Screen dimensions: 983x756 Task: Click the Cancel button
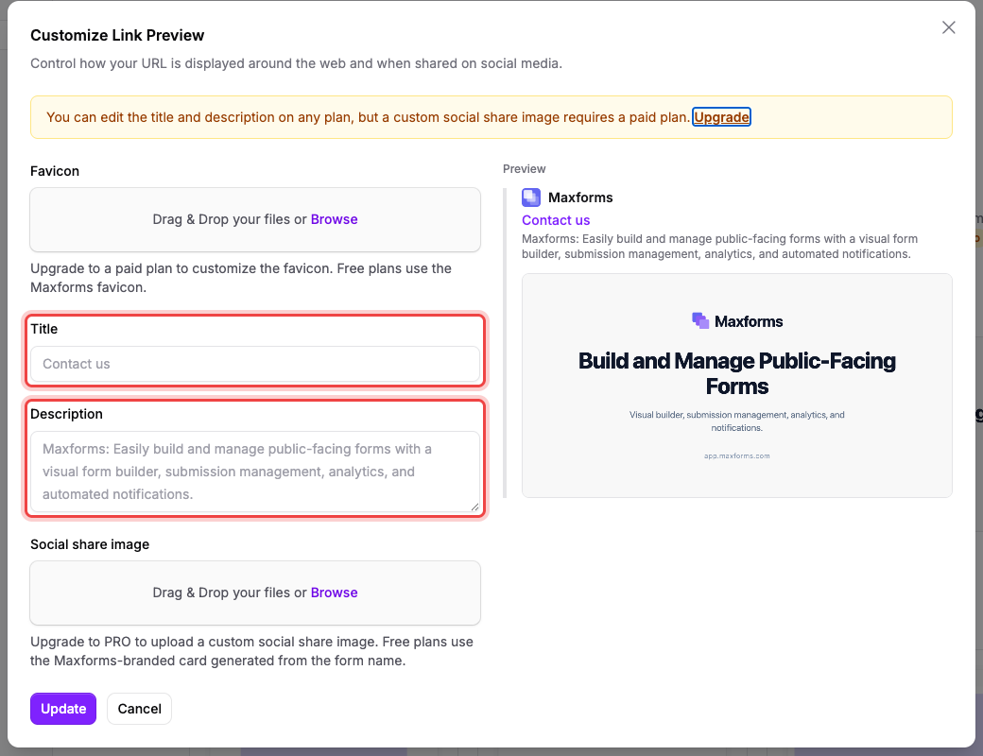point(139,709)
